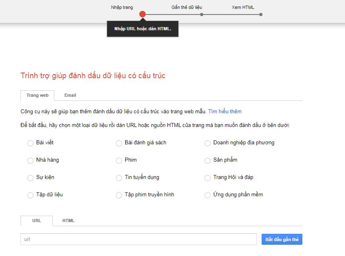The width and height of the screenshot is (345, 256).
Task: Select the "URL" input tab
Action: coord(37,221)
